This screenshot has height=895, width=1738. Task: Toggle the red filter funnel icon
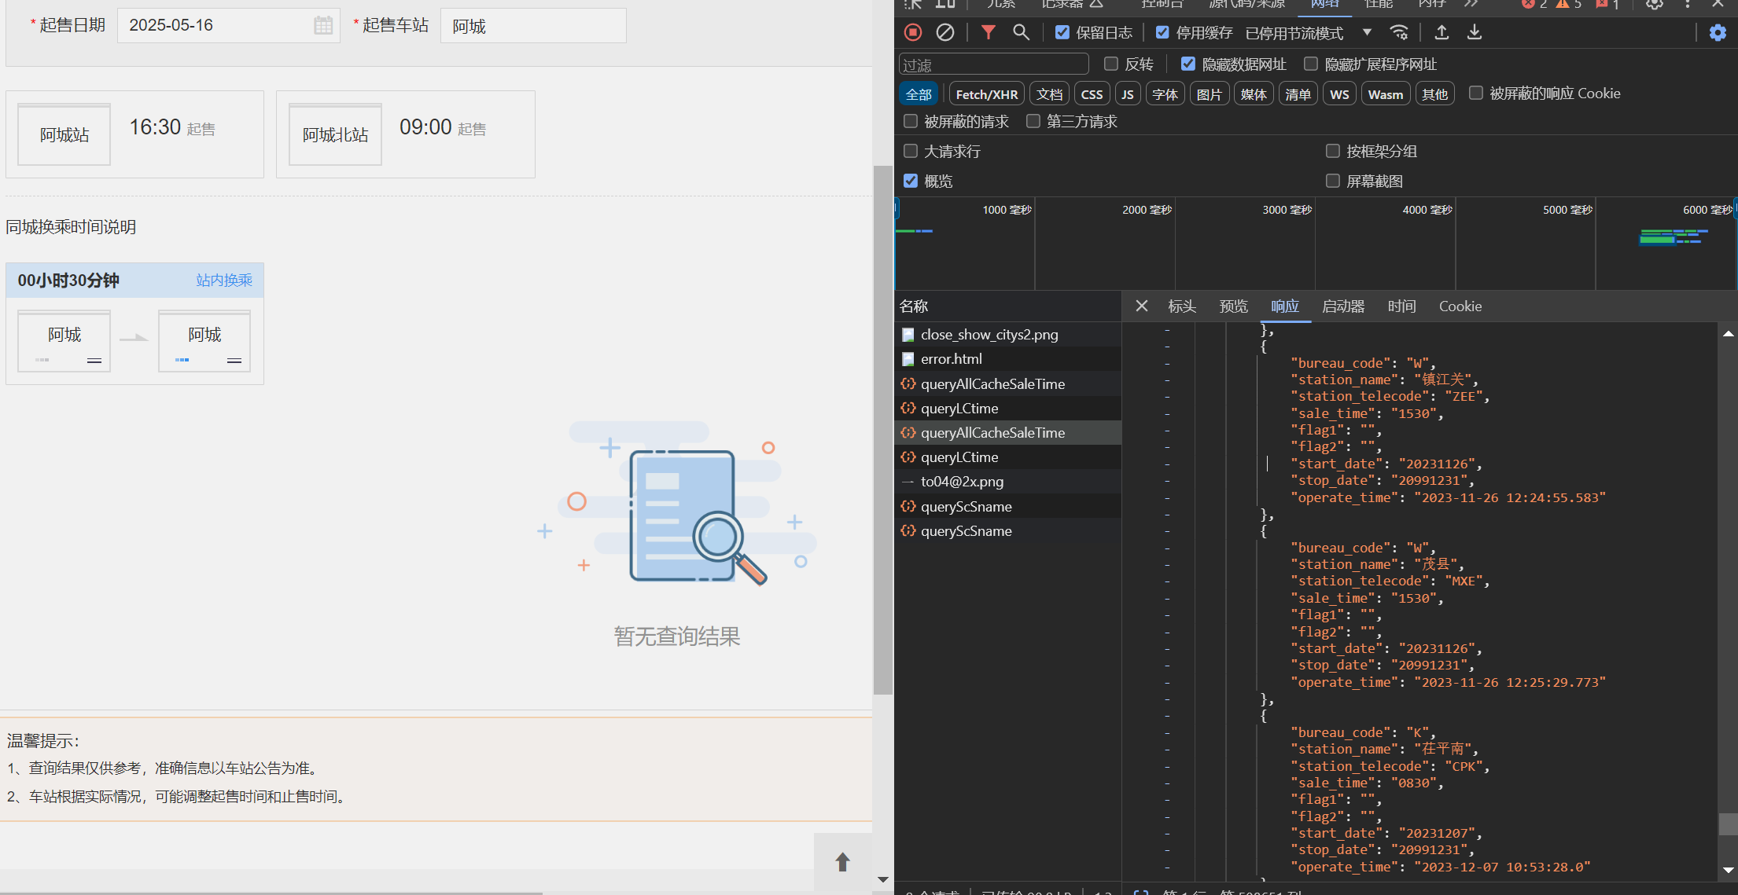(x=988, y=32)
